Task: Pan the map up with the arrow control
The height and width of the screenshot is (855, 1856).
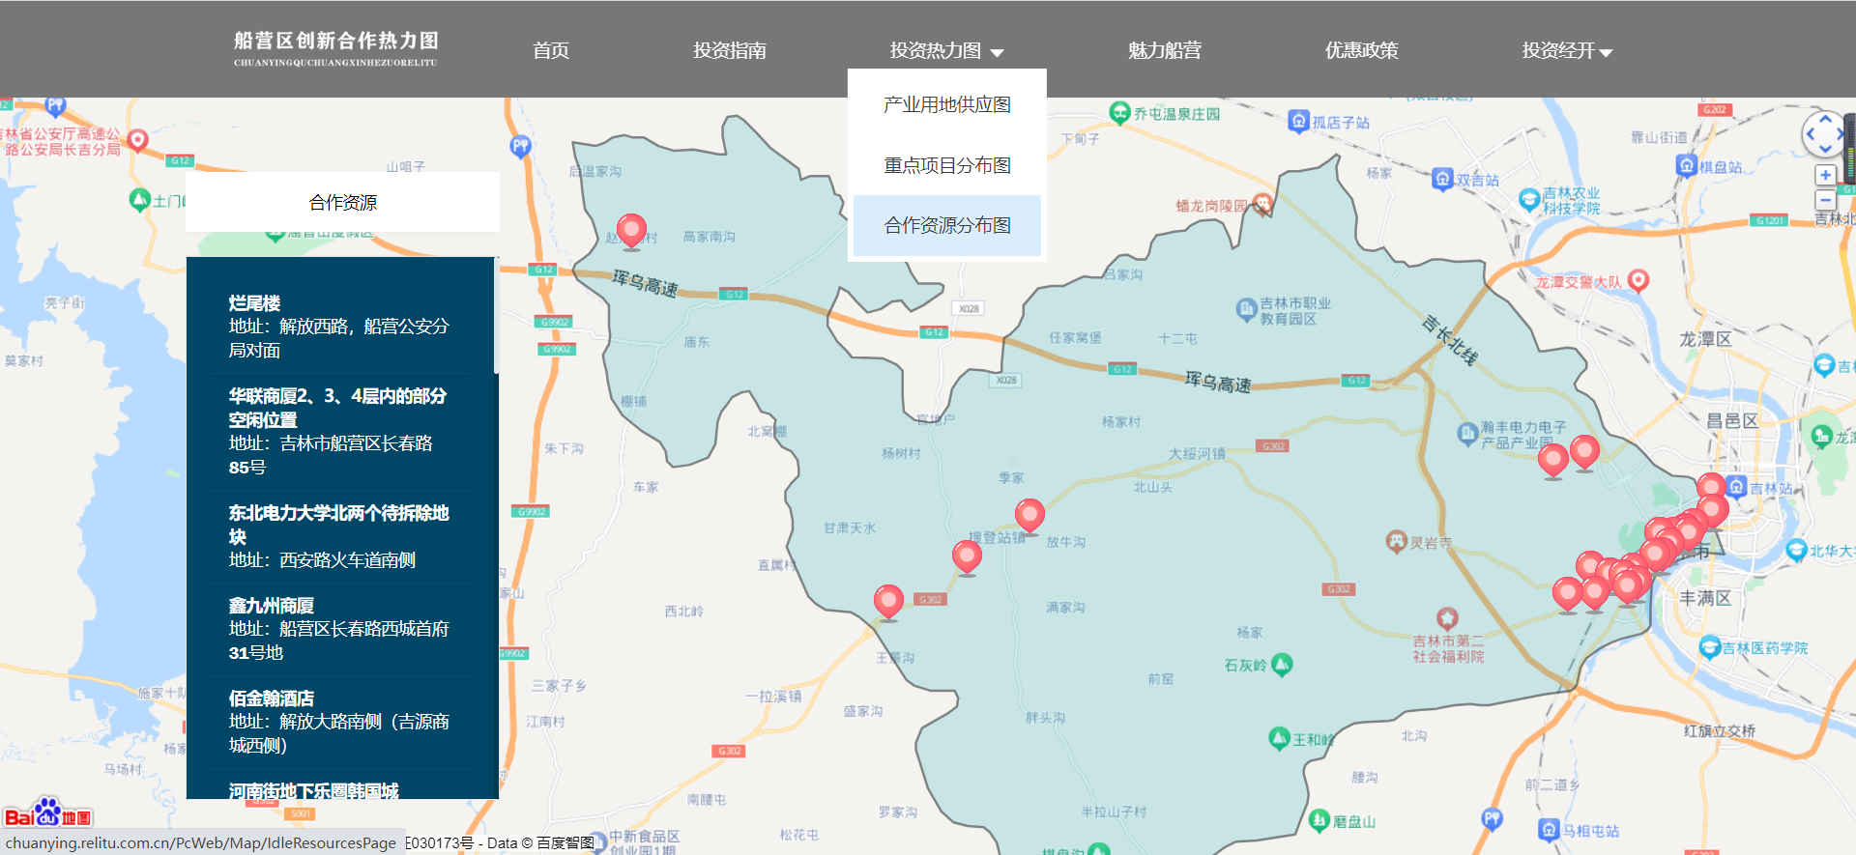Action: [x=1825, y=120]
